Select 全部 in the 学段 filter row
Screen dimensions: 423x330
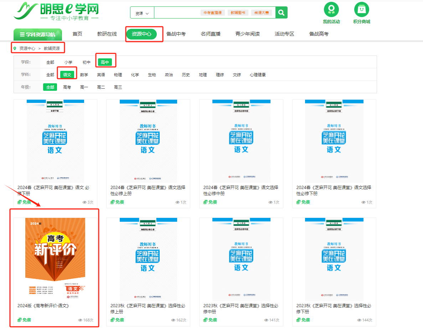click(50, 62)
